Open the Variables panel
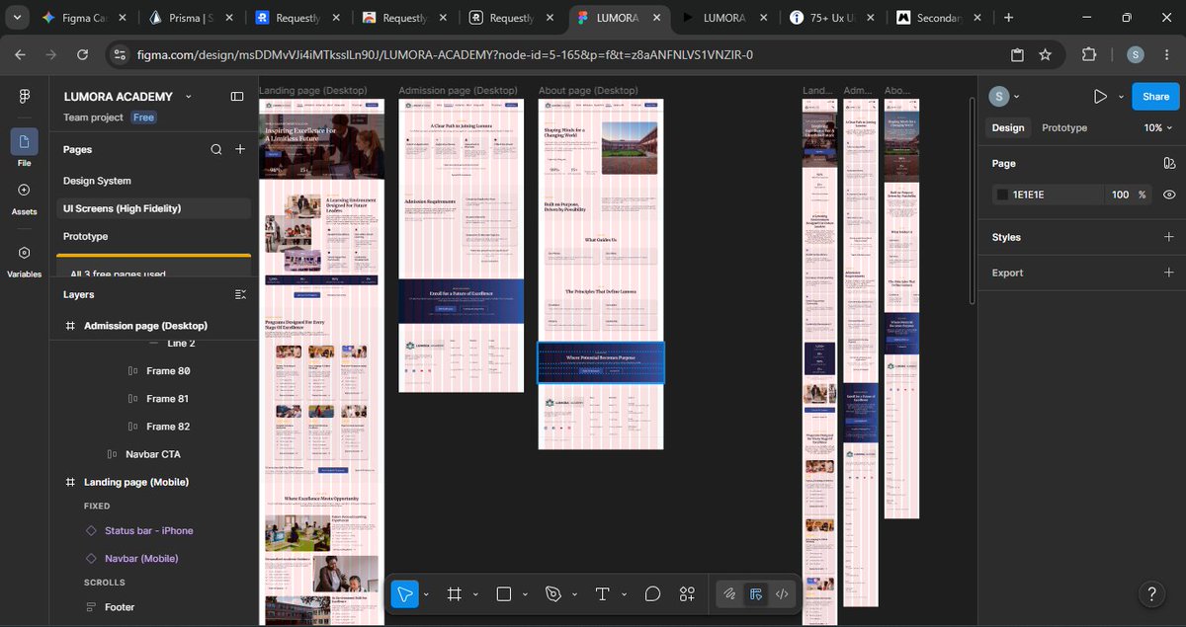Image resolution: width=1186 pixels, height=627 pixels. (24, 260)
